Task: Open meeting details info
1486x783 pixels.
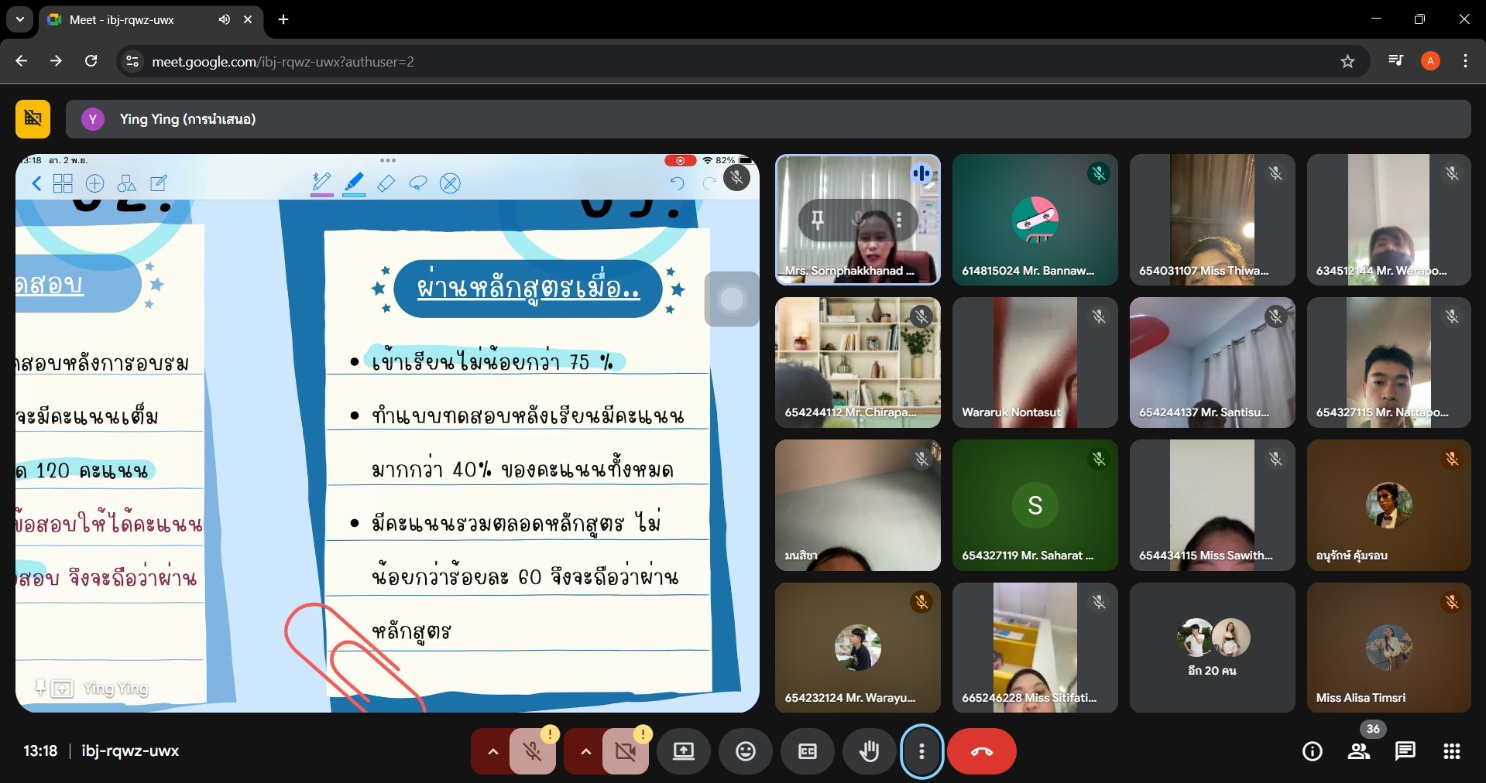Action: [x=1312, y=751]
